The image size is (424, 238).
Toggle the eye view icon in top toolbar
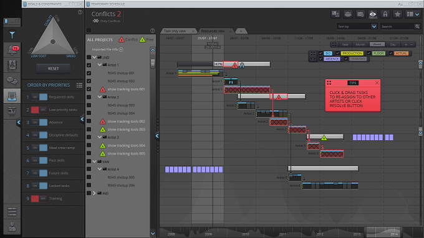[x=373, y=14]
